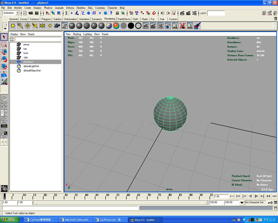This screenshot has height=223, width=278.
Task: Open the Skeleton menu
Action: point(81,8)
